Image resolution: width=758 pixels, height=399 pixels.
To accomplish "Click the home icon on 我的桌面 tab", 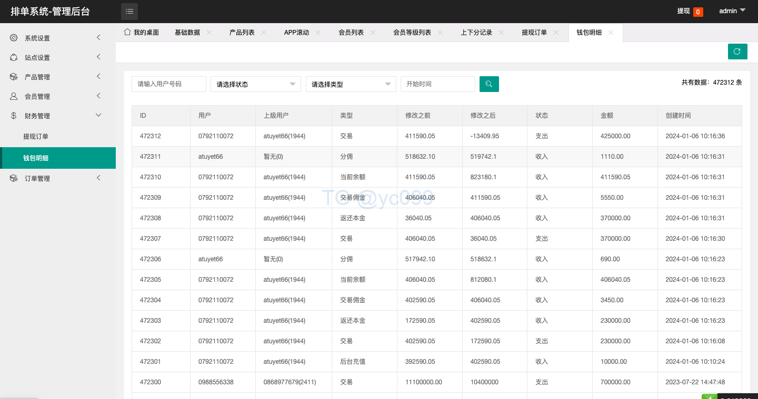I will tap(127, 32).
